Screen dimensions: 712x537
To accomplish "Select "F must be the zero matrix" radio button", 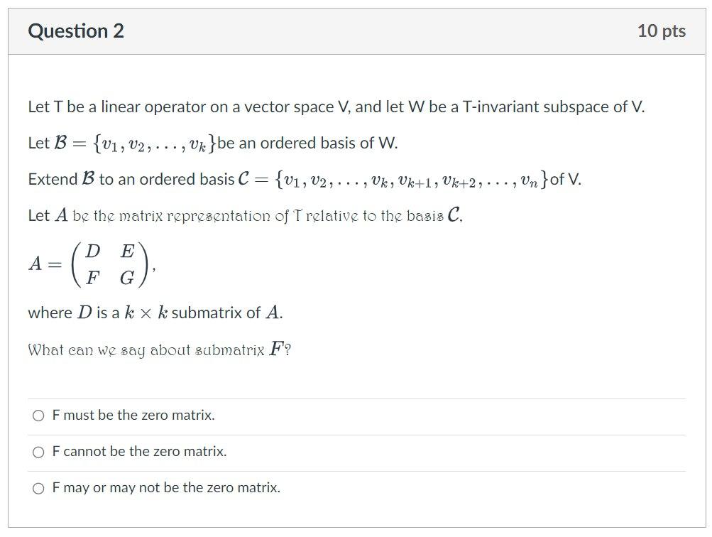I will tap(37, 416).
